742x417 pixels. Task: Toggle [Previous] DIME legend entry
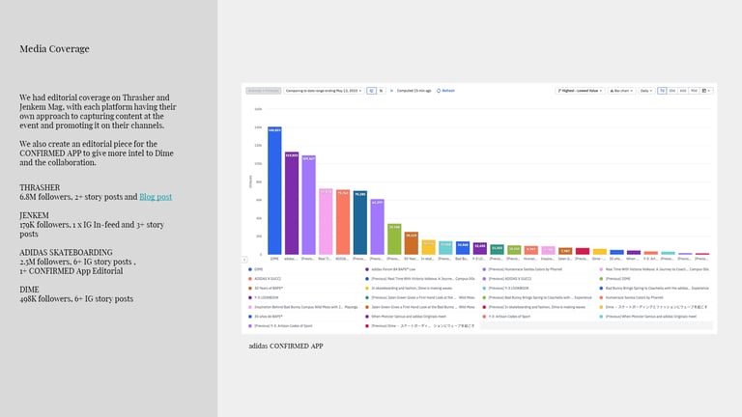[x=615, y=279]
